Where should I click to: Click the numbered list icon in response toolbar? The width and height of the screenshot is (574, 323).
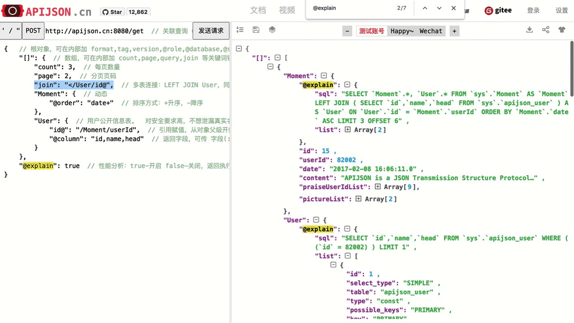[x=240, y=30]
